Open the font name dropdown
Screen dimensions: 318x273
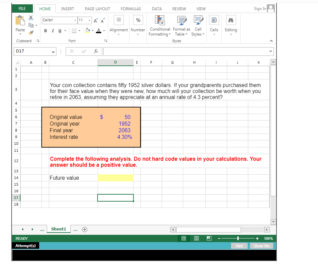point(75,20)
